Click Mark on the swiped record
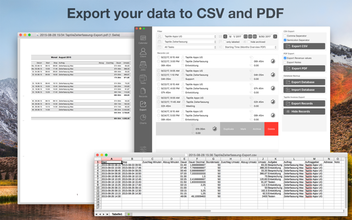 tap(243, 129)
